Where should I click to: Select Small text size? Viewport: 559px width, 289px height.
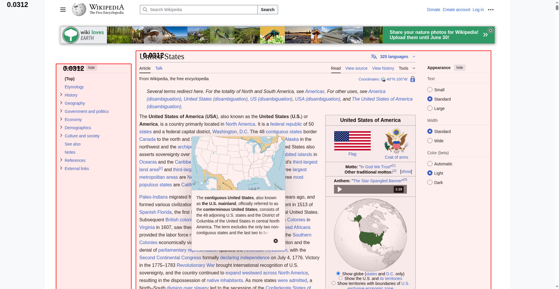(430, 89)
